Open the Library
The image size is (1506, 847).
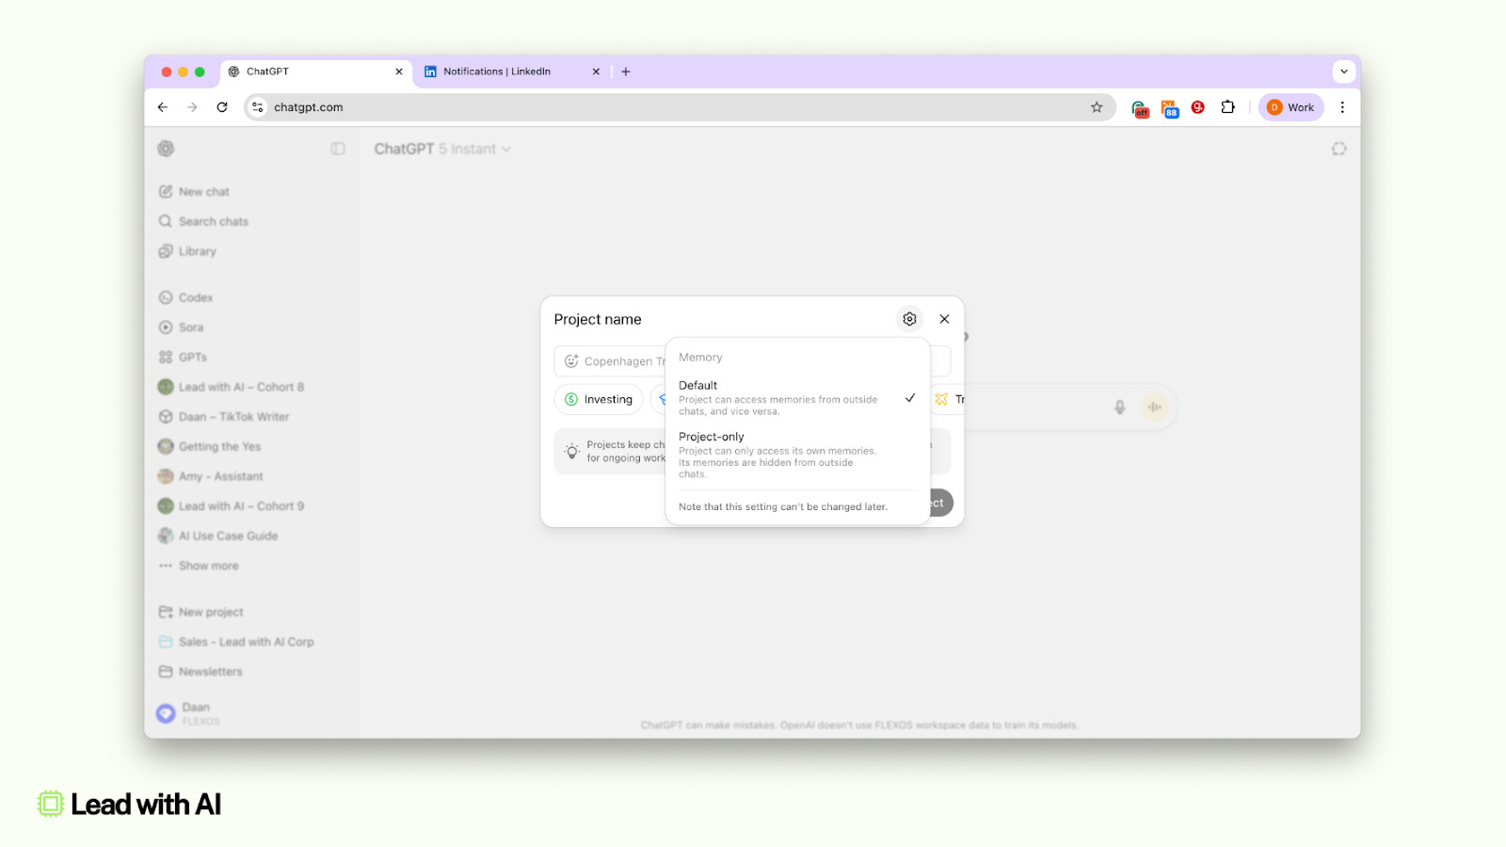pyautogui.click(x=187, y=251)
